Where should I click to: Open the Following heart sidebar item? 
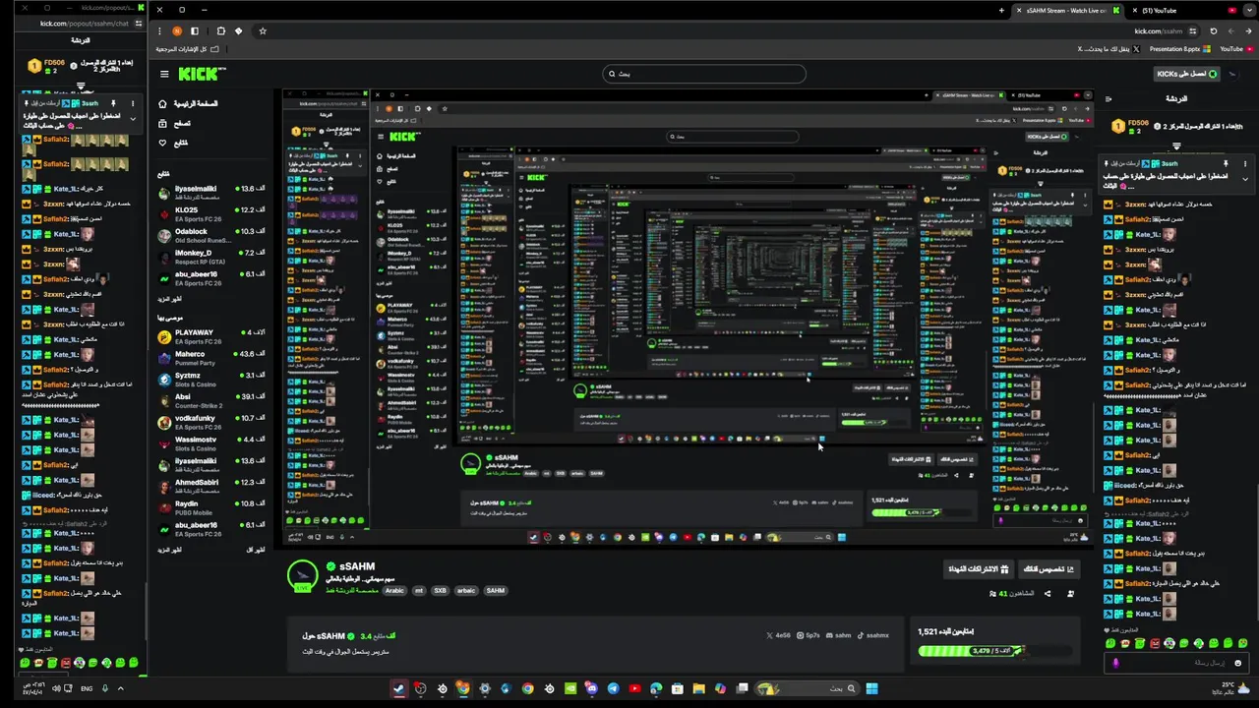174,143
